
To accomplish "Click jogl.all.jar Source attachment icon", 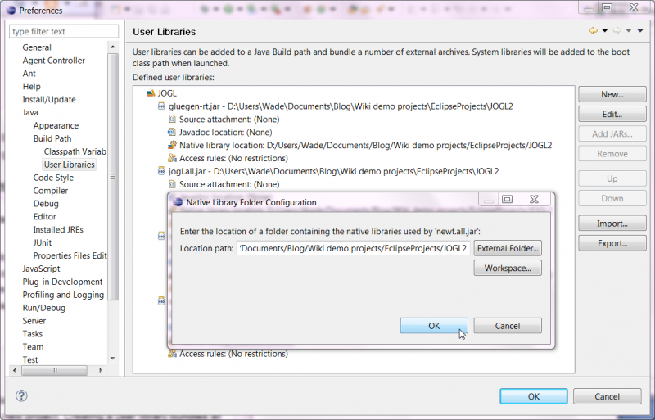I will click(x=172, y=184).
